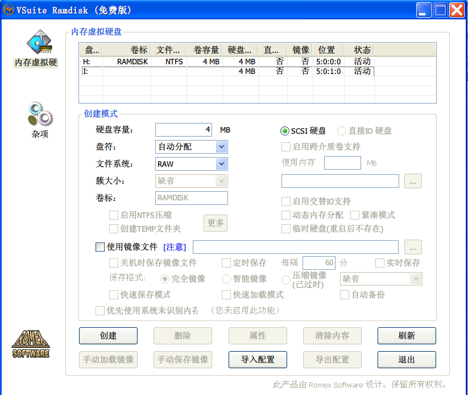Enable 使用镜像文件 checkbox
468x395 pixels.
click(100, 247)
